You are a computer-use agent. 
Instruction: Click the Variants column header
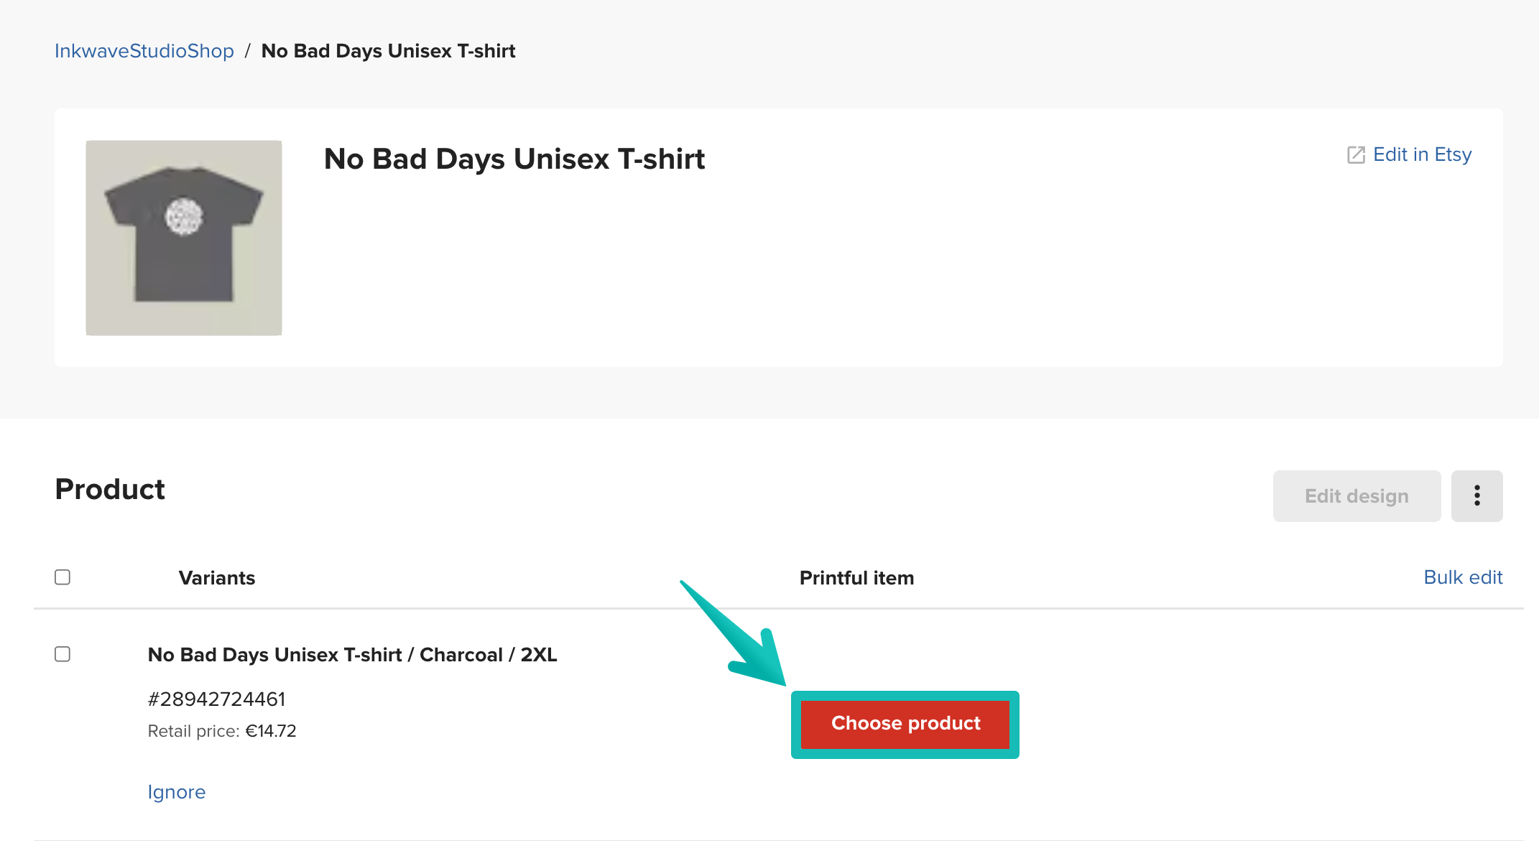(217, 577)
